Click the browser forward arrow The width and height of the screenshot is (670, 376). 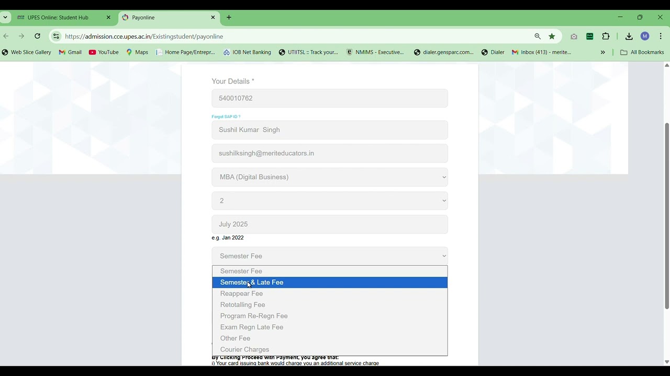pyautogui.click(x=21, y=36)
